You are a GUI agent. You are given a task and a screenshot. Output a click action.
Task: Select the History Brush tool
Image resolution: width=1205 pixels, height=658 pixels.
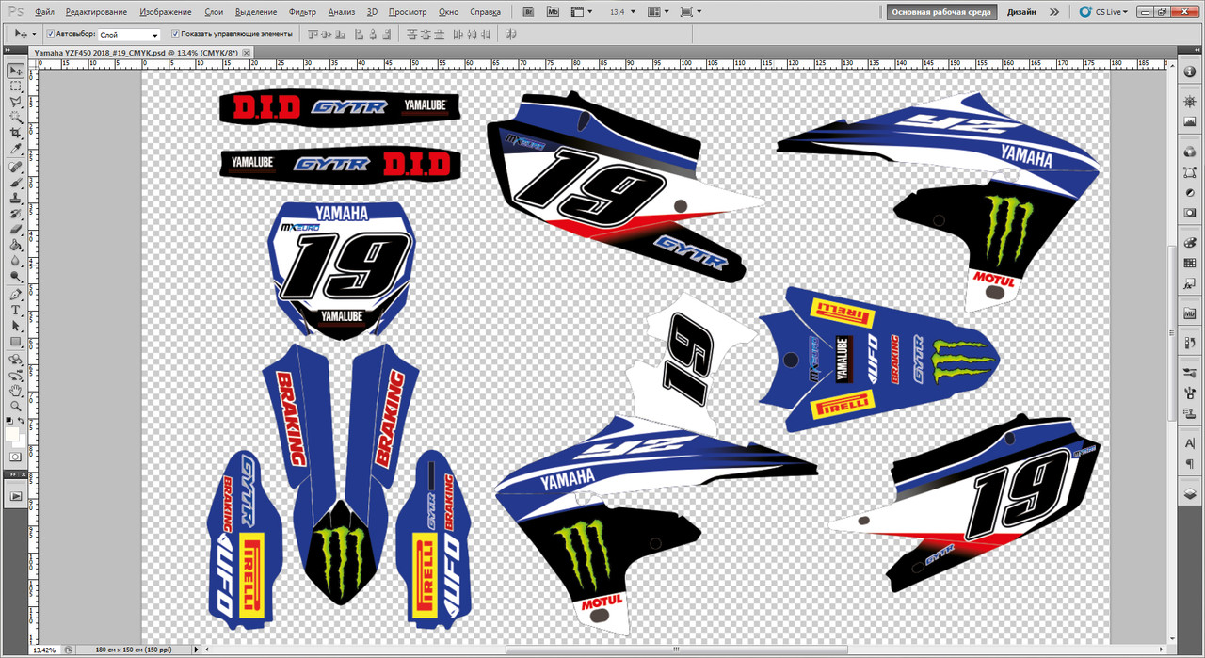pyautogui.click(x=16, y=215)
